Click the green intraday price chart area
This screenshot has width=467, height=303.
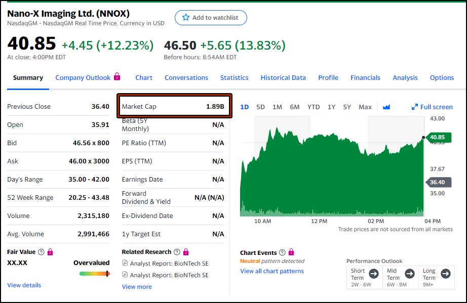pos(332,172)
